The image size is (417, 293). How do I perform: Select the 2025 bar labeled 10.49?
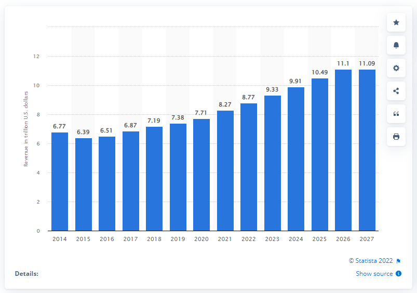click(x=320, y=155)
